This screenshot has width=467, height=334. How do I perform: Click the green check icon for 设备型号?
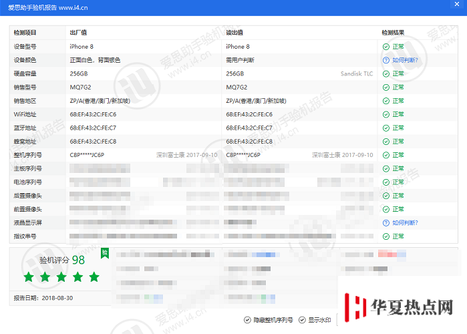click(386, 47)
